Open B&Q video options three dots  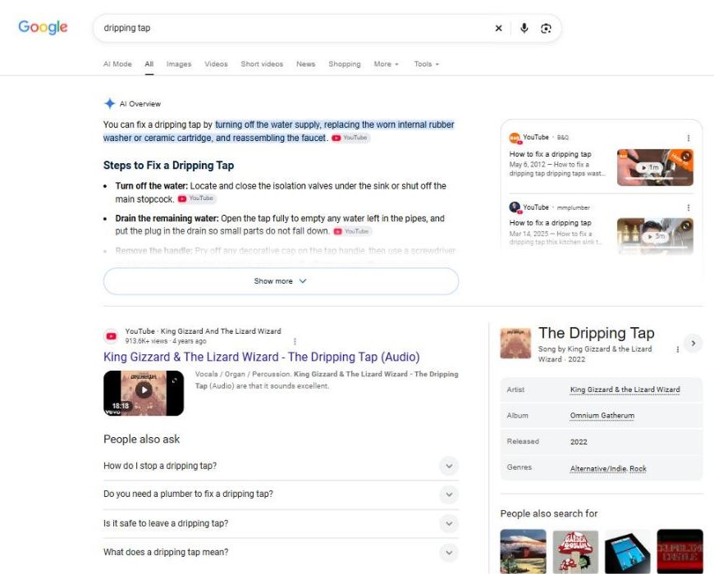click(x=689, y=138)
